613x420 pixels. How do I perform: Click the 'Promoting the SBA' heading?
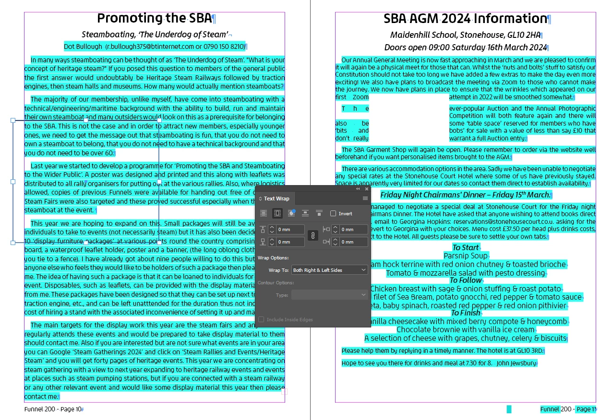click(155, 19)
